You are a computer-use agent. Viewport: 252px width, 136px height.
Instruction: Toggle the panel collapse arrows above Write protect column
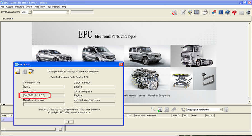(x=3, y=105)
